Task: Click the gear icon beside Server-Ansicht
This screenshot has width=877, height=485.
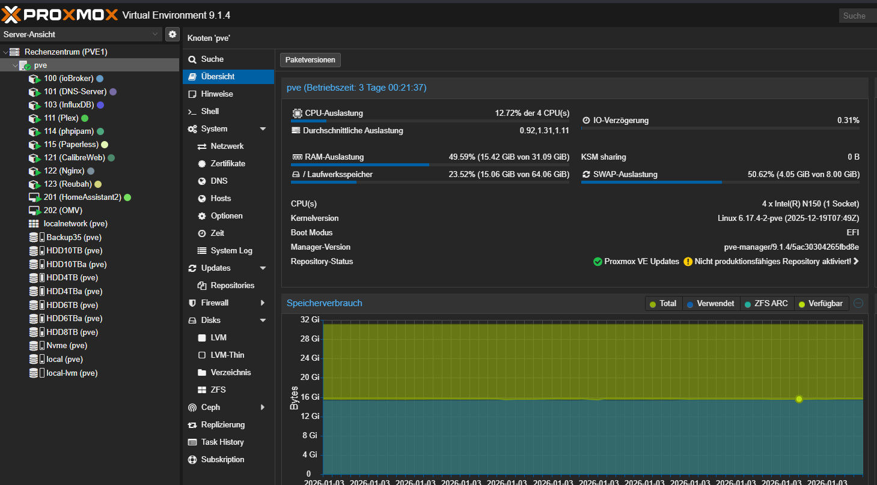Action: point(173,34)
